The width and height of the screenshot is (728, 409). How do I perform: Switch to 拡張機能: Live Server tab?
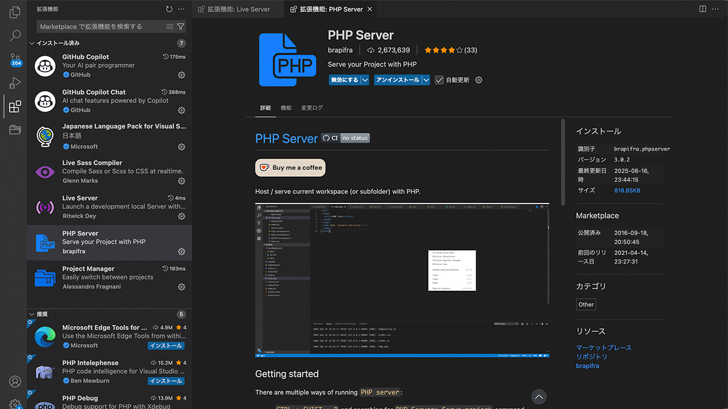(237, 9)
